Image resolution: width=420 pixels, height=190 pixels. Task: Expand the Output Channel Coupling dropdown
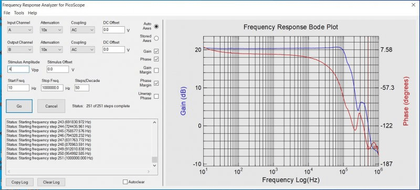pos(83,49)
